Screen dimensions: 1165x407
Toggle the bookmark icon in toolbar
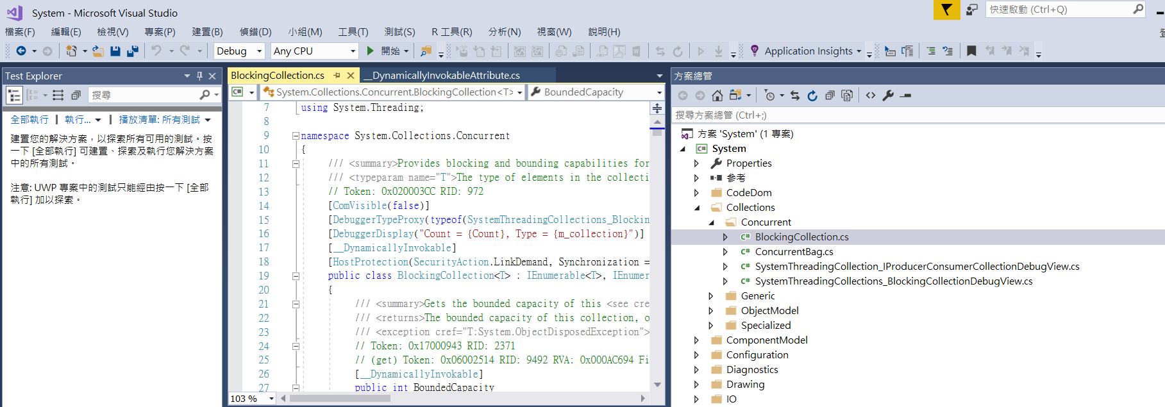tap(971, 51)
